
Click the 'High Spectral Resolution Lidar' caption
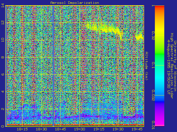[172, 66]
